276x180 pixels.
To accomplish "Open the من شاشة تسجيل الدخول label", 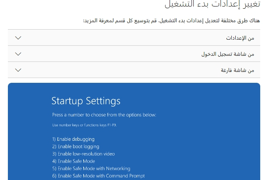I will point(228,54).
